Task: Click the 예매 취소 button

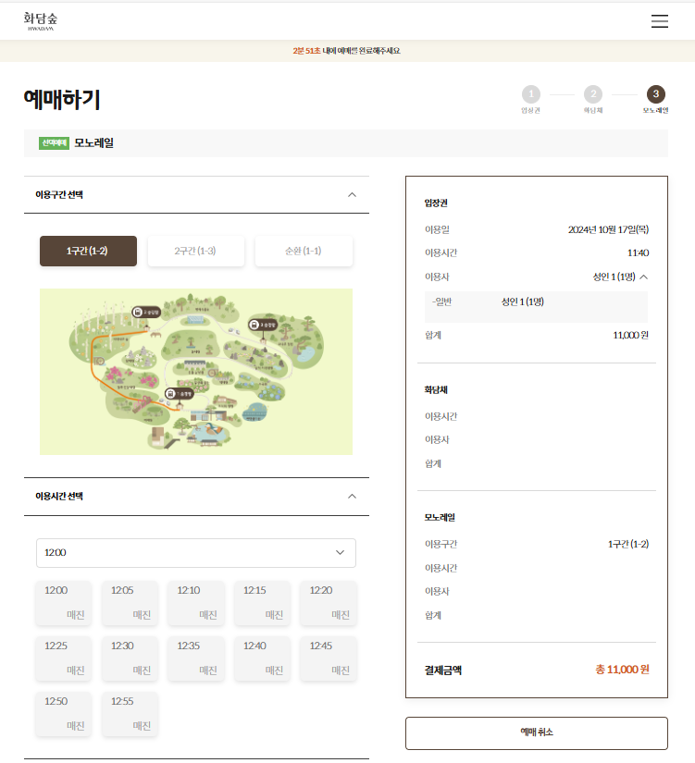Action: pyautogui.click(x=536, y=732)
